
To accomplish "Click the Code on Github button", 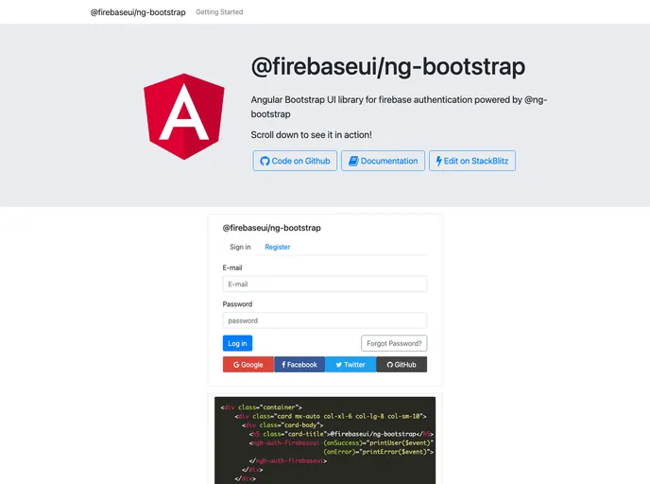I will 295,161.
